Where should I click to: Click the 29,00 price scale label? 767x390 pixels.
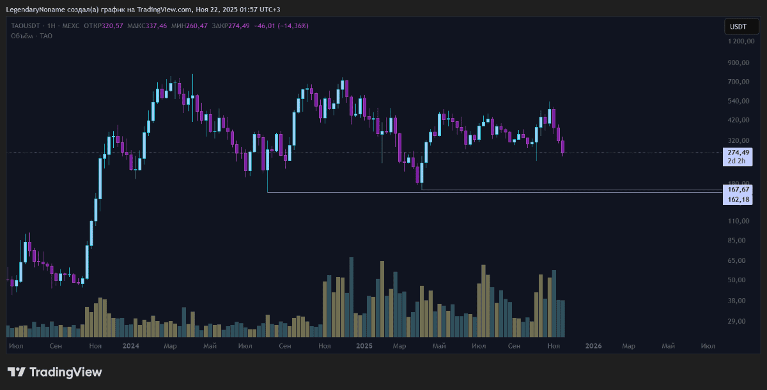[x=737, y=321]
